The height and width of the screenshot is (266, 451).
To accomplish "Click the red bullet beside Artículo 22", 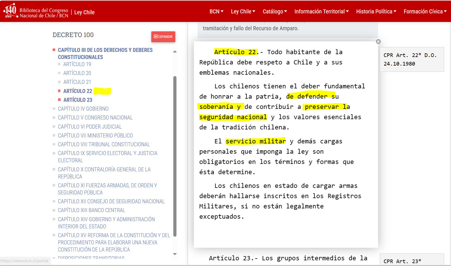I will (59, 91).
